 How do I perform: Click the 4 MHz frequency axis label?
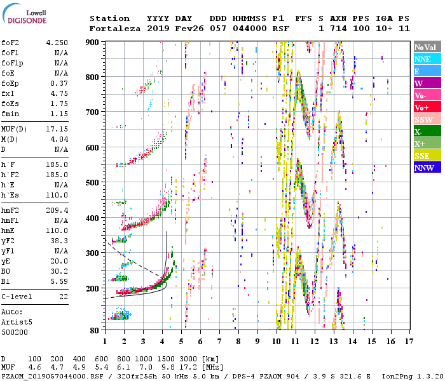tap(162, 342)
